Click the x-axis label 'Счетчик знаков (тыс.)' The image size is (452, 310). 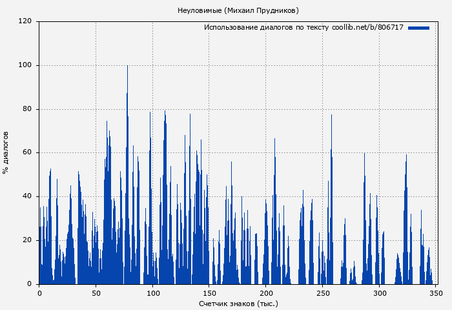coord(238,303)
